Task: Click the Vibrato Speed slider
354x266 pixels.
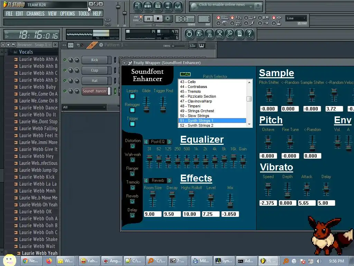Action: 268,189
